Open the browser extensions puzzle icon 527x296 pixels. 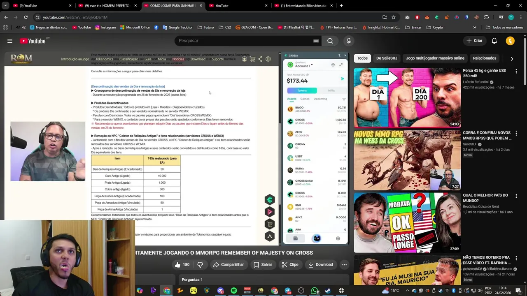(487, 17)
